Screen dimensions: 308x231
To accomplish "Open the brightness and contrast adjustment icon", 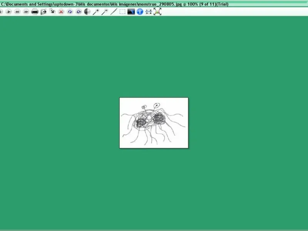I will 87,12.
